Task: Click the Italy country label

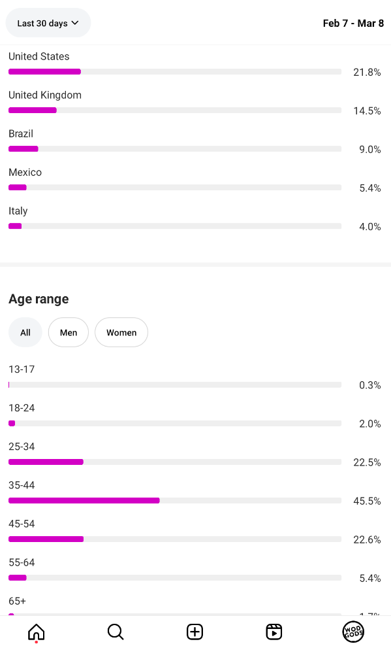Action: pyautogui.click(x=18, y=211)
